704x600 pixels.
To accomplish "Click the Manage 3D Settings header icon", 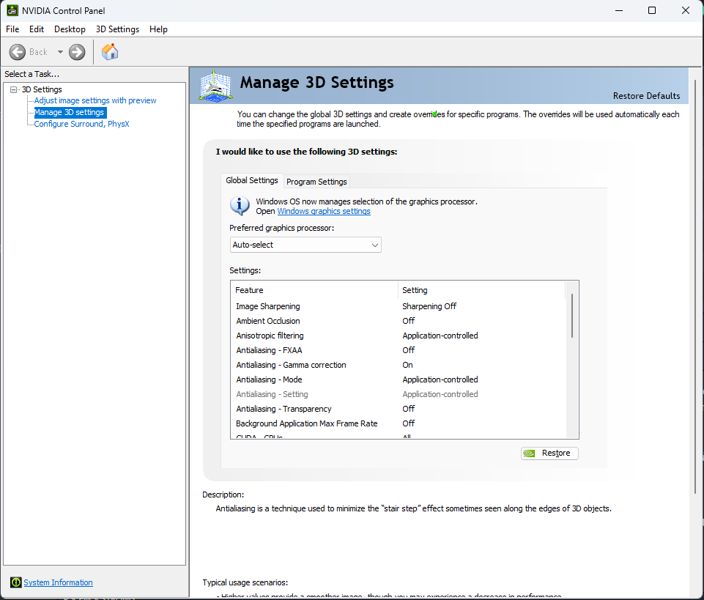I will point(215,86).
